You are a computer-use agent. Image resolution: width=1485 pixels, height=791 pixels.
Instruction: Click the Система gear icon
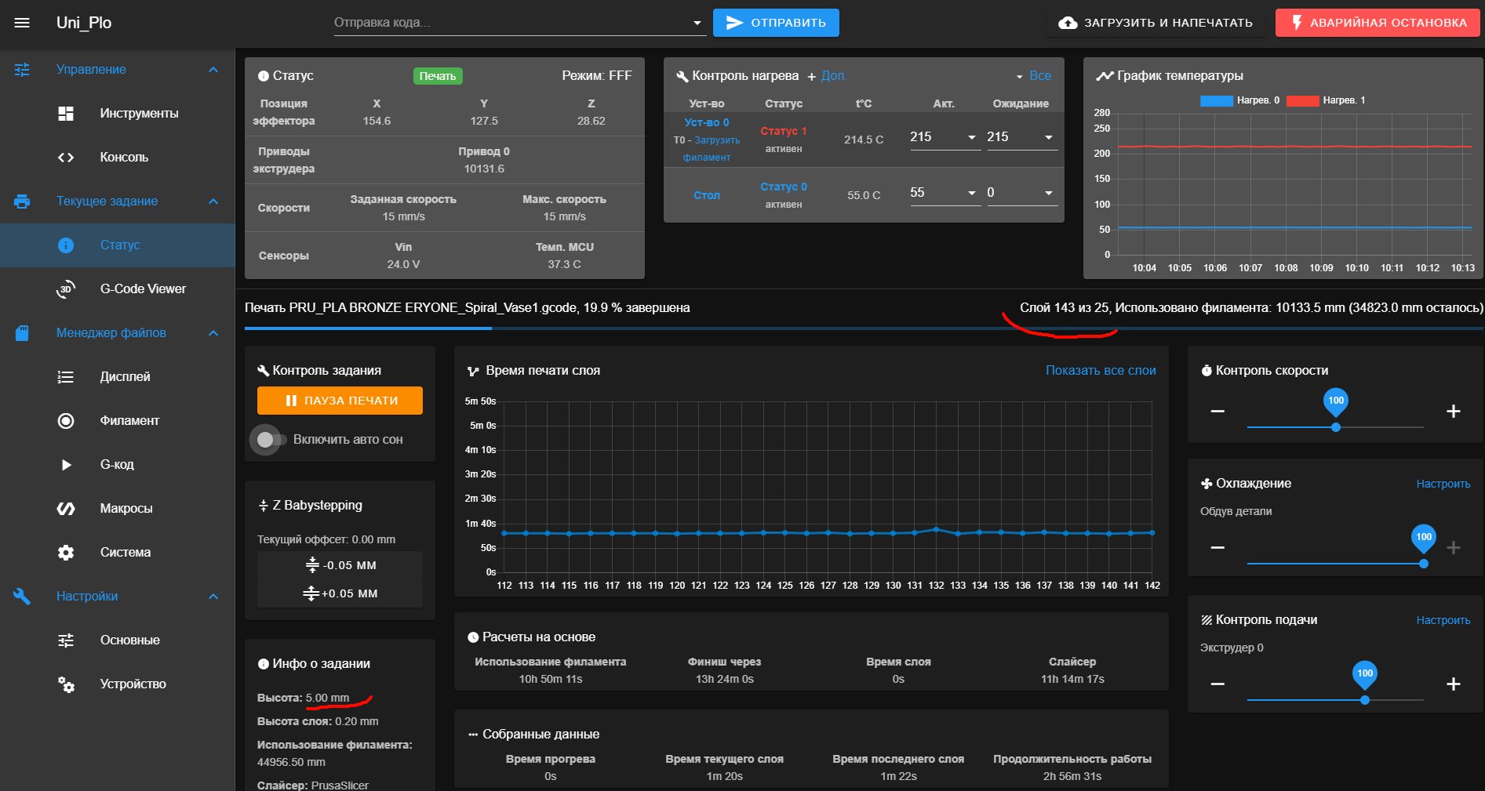point(66,553)
